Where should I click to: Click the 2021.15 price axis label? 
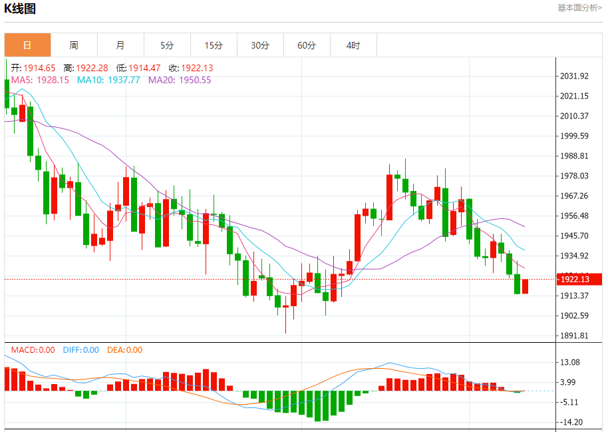574,96
